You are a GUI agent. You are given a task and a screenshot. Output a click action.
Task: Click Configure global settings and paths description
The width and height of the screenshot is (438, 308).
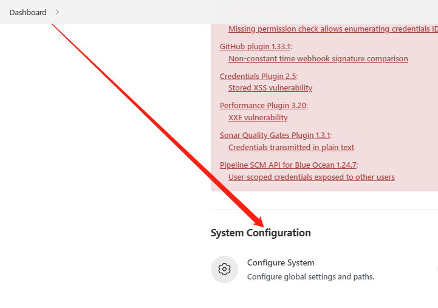(310, 277)
